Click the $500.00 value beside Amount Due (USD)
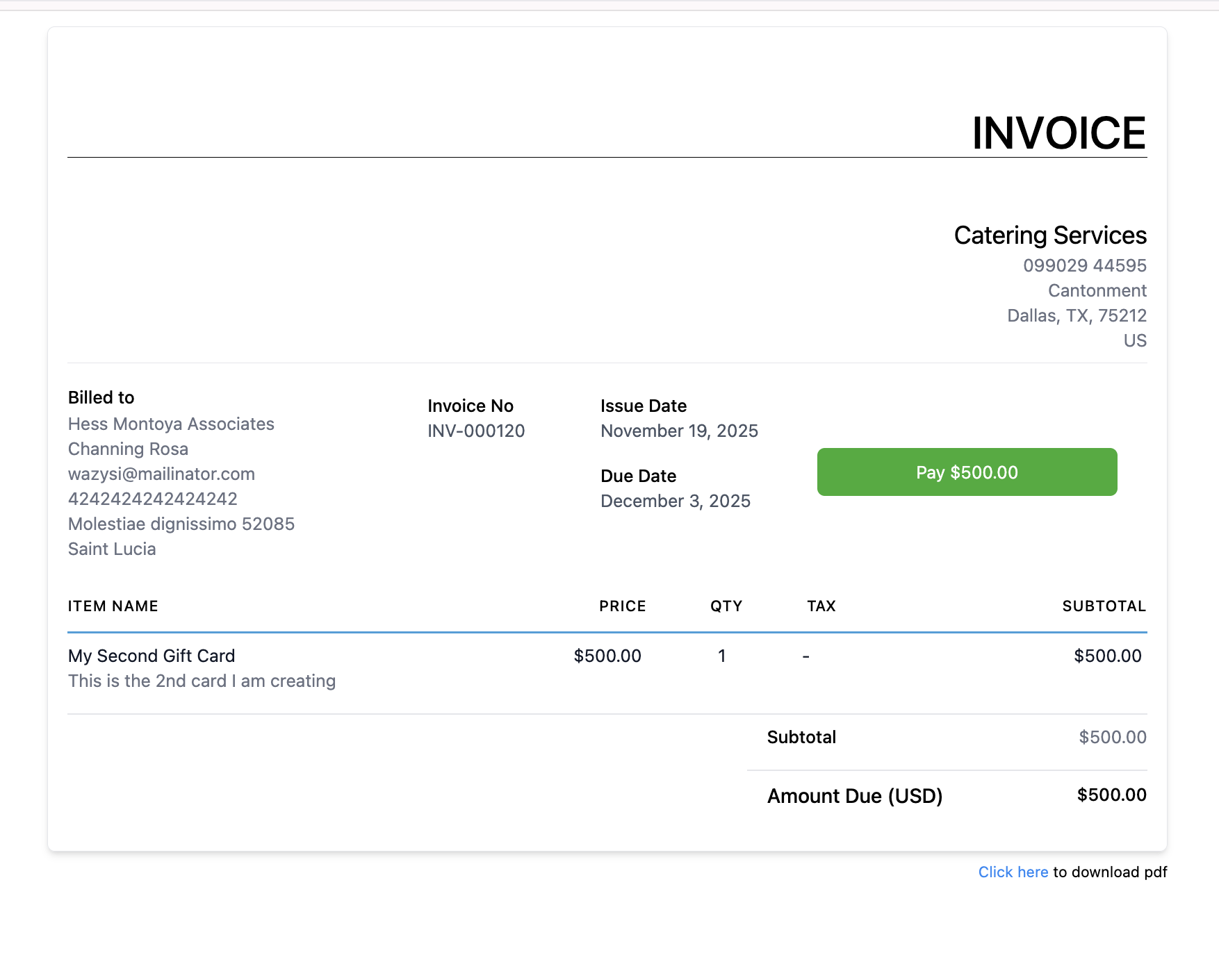 pos(1112,795)
